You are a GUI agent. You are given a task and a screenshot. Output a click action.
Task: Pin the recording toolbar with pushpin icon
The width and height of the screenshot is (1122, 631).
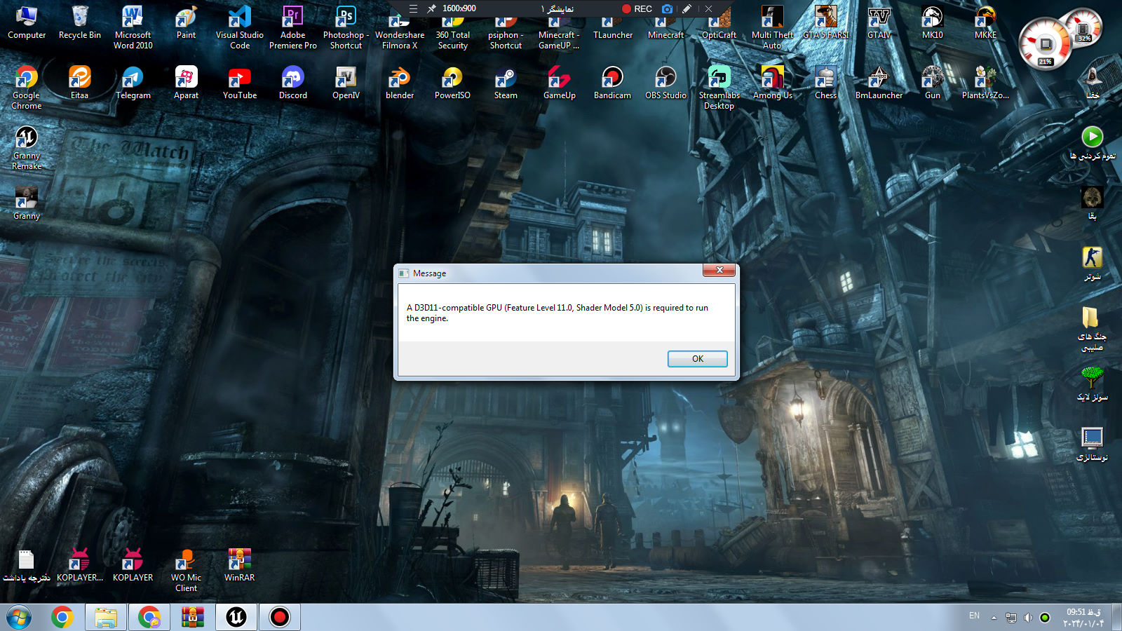coord(431,9)
